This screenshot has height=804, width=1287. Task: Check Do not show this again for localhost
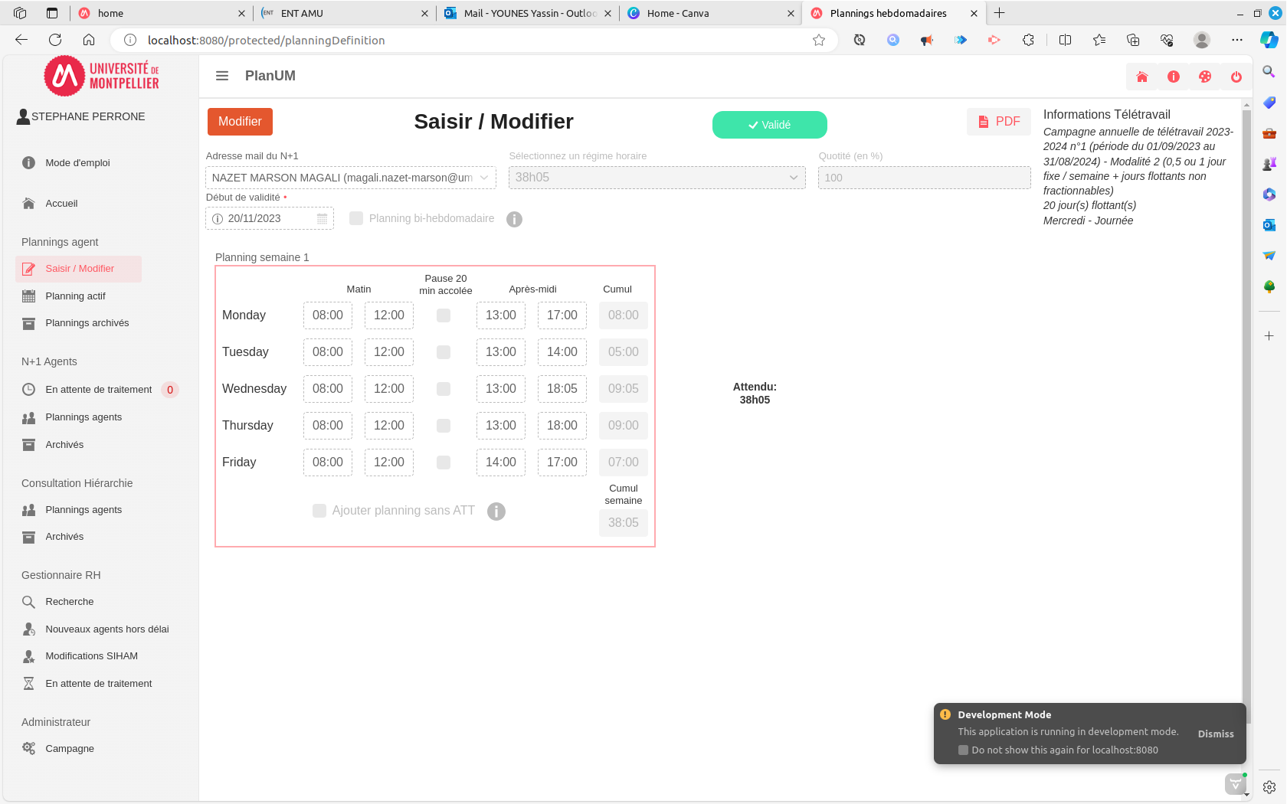coord(964,750)
